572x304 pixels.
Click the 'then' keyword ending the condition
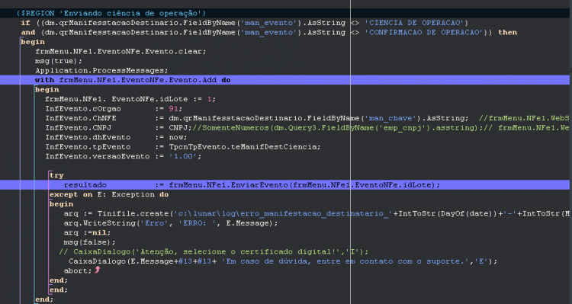507,33
